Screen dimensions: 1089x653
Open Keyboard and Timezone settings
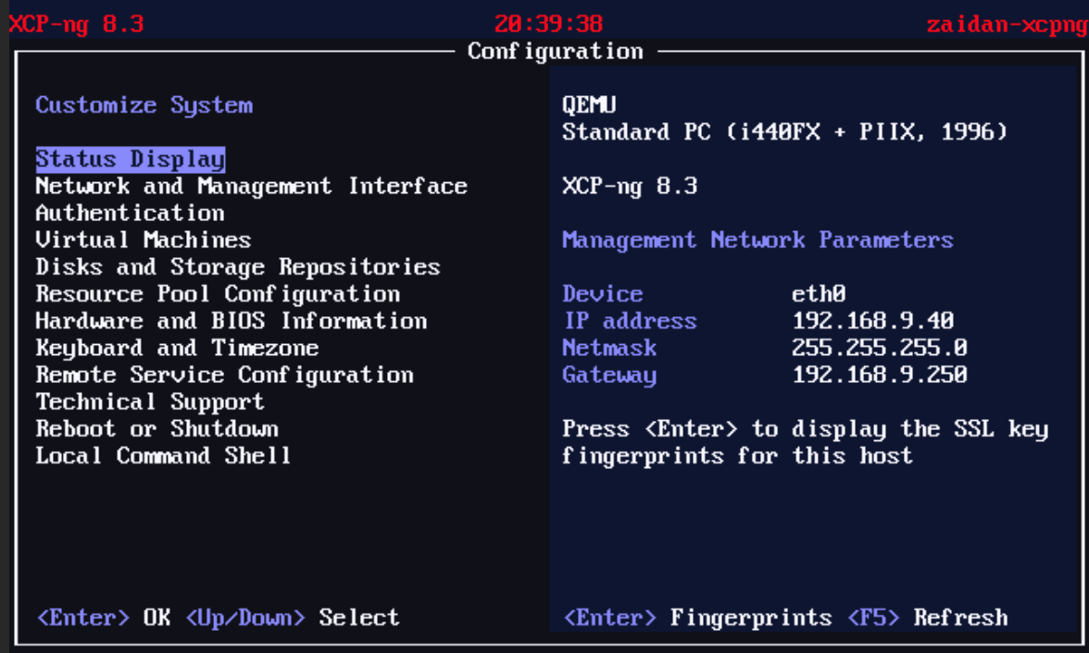[x=177, y=349]
